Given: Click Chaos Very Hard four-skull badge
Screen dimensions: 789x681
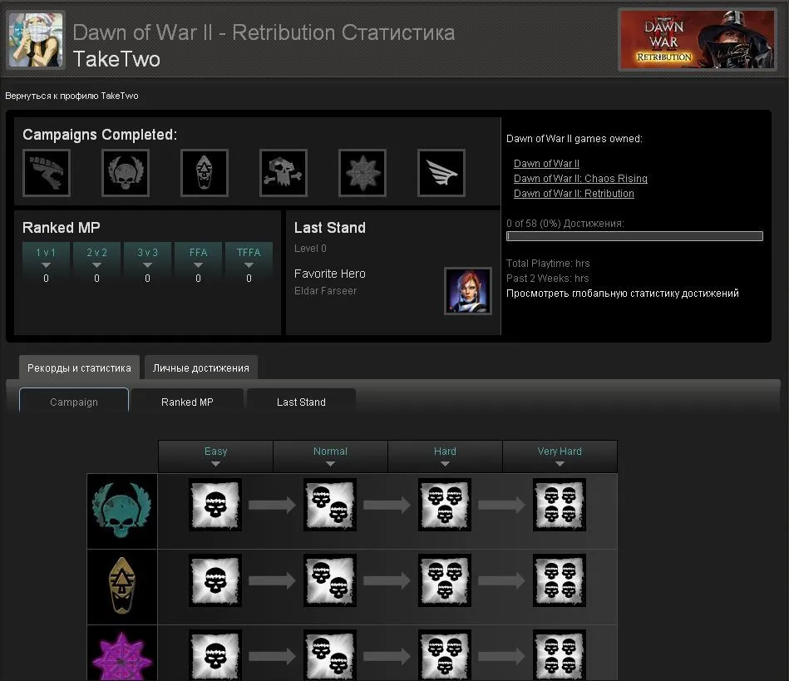Looking at the screenshot, I should (x=560, y=655).
